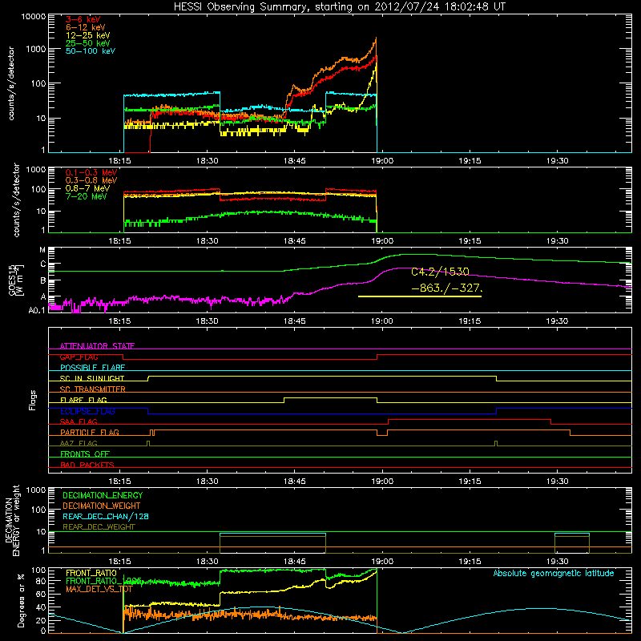Click the DECIMATION ENERGY or weight axis title
Image resolution: width=641 pixels, height=641 pixels.
12,520
